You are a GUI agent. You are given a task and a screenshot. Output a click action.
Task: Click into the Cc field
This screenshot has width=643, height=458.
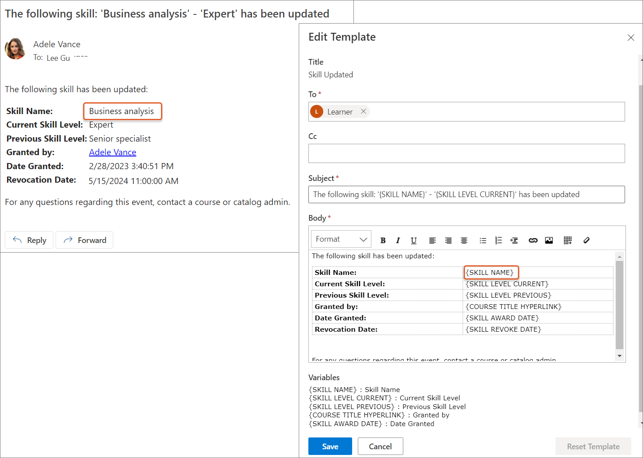coord(466,153)
